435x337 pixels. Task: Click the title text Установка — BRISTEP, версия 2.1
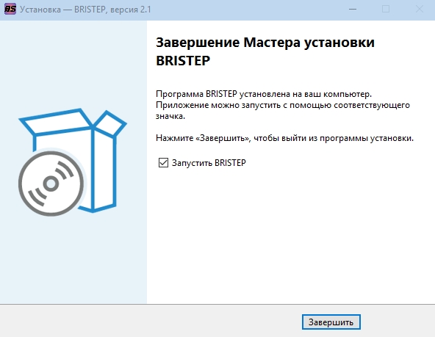click(85, 10)
